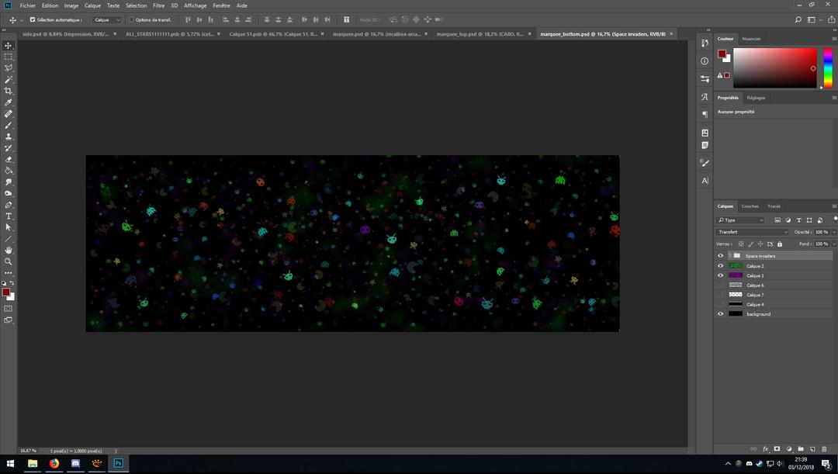Switch to the marquee_top.psd document tab

pos(480,33)
